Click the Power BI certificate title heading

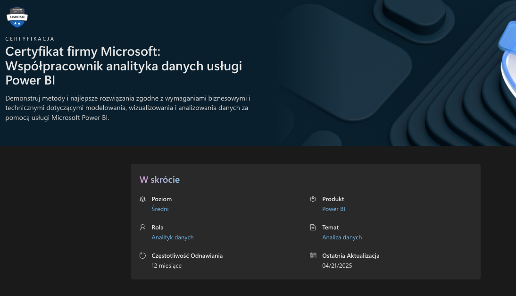click(124, 66)
